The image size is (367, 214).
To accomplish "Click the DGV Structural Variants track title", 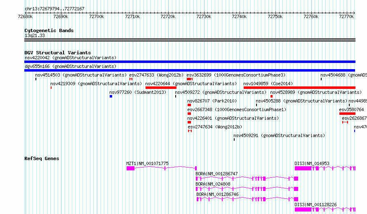I will click(58, 53).
